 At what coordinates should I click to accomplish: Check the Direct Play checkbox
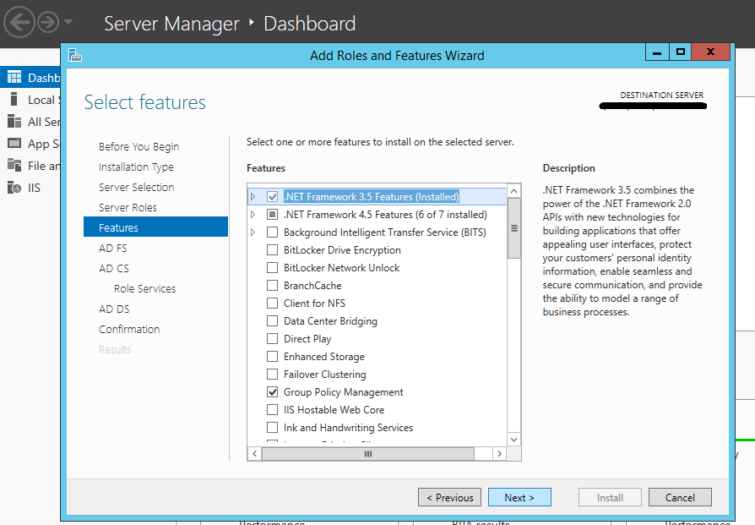point(273,339)
